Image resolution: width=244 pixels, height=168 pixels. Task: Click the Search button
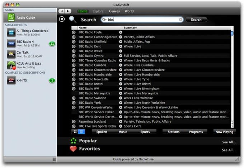tap(196, 20)
